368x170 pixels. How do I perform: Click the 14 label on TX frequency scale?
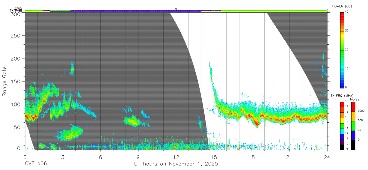tap(347, 123)
